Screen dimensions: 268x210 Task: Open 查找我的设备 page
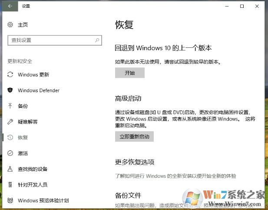coord(33,169)
